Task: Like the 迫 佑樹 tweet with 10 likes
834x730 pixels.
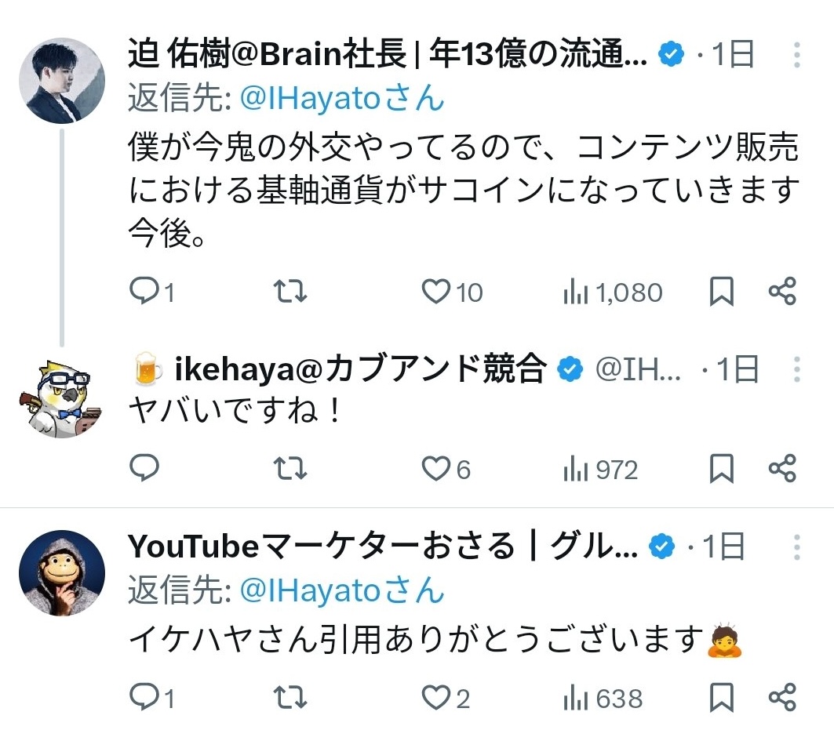Action: click(x=434, y=292)
